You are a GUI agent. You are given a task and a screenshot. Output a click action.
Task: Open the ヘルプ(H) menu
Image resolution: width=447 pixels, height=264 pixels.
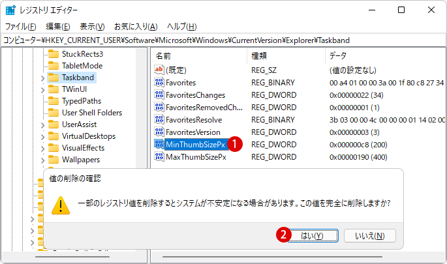click(x=182, y=27)
